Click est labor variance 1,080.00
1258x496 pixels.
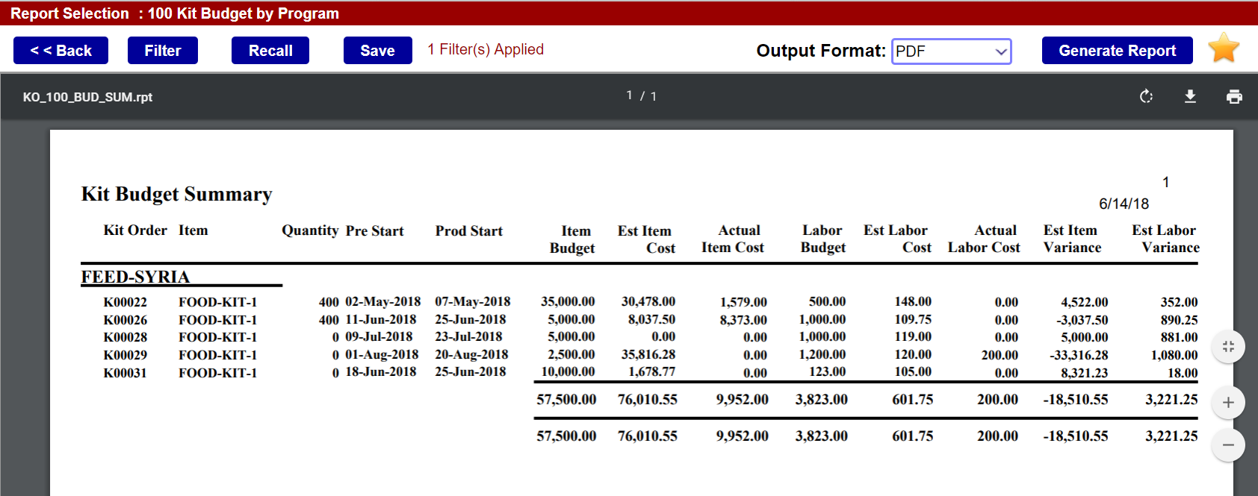(x=1174, y=355)
